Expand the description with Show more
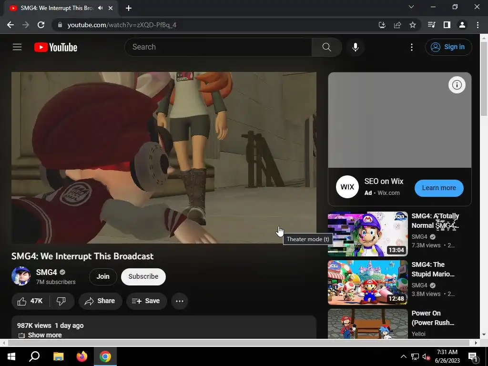 pyautogui.click(x=44, y=335)
